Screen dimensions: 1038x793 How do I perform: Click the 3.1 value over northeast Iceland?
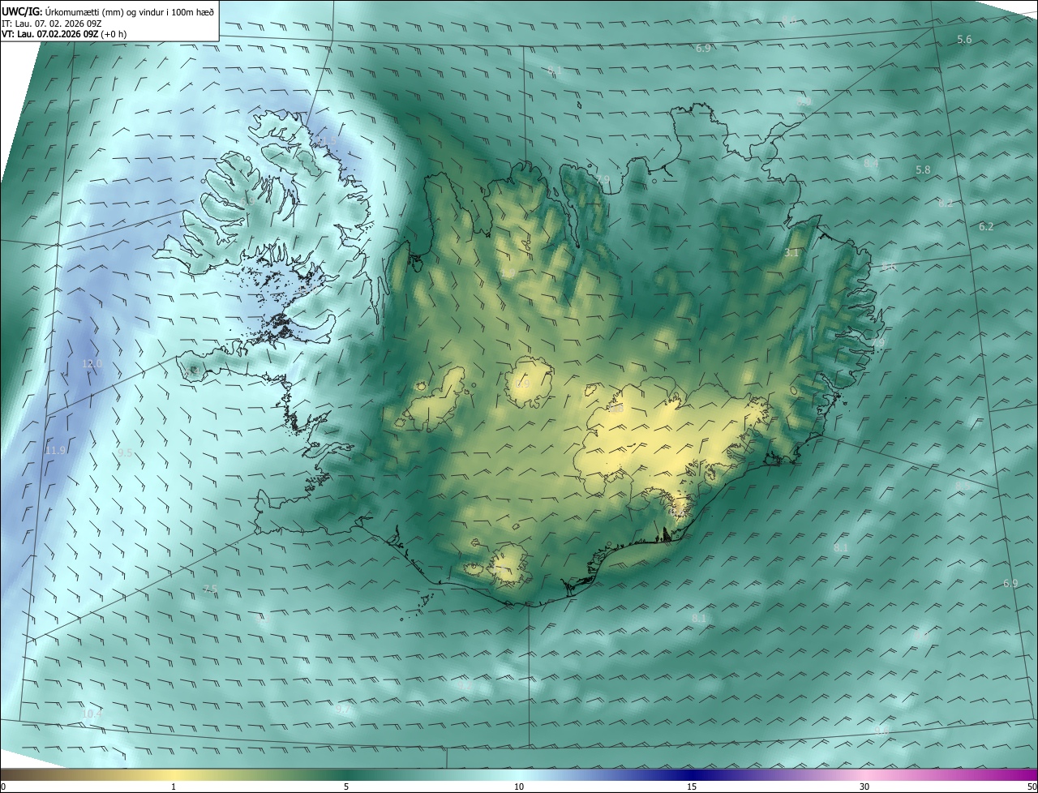(x=791, y=254)
